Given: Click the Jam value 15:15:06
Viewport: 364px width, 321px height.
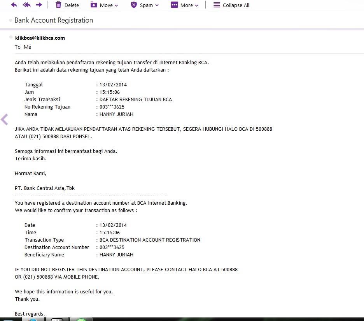Looking at the screenshot, I should 110,92.
